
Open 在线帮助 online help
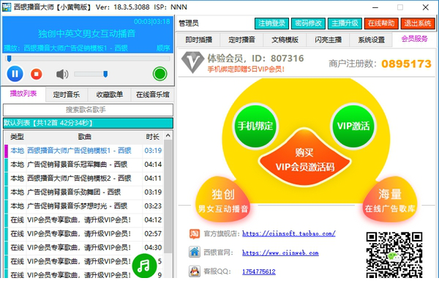(x=381, y=23)
